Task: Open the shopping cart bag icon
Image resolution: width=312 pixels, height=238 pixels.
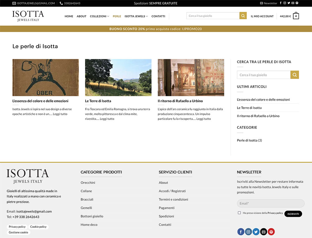Action: click(x=296, y=16)
